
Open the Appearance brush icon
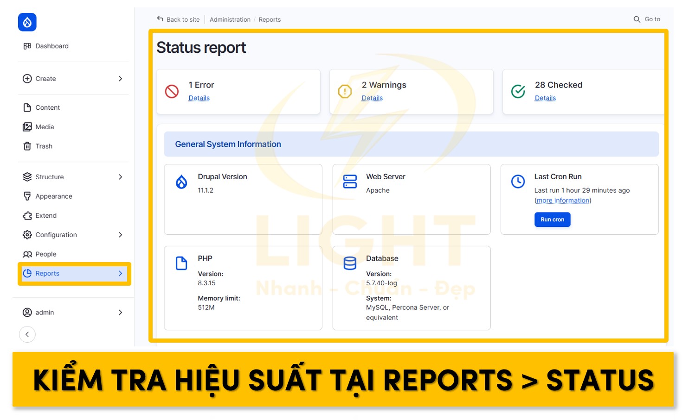click(27, 196)
